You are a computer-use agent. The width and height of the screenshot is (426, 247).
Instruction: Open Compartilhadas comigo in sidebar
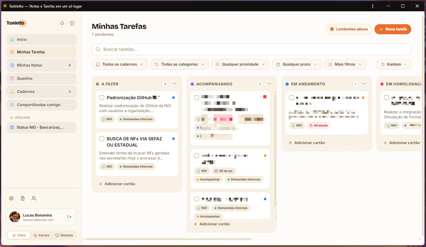pos(41,105)
